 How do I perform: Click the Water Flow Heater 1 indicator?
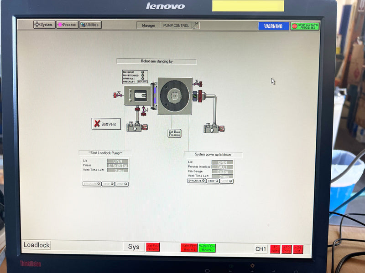coord(189,248)
